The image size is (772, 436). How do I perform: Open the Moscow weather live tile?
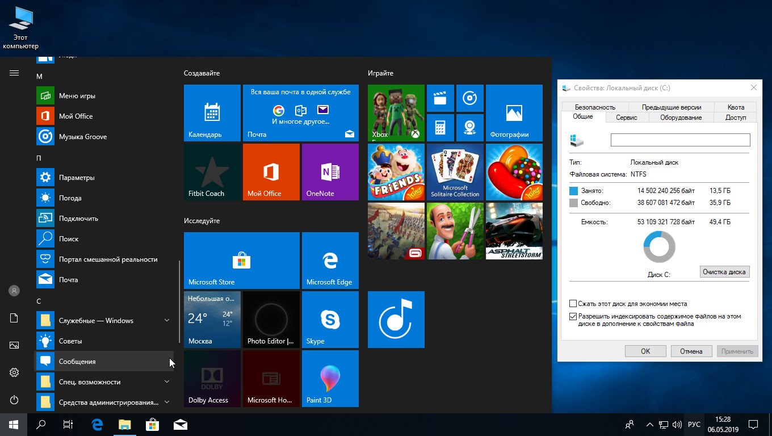[x=212, y=320]
